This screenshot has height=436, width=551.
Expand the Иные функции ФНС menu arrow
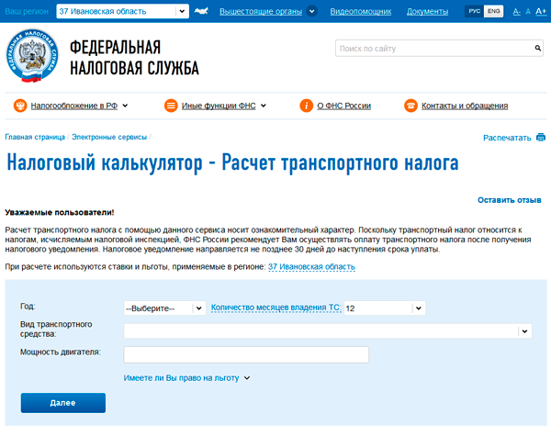(x=264, y=106)
